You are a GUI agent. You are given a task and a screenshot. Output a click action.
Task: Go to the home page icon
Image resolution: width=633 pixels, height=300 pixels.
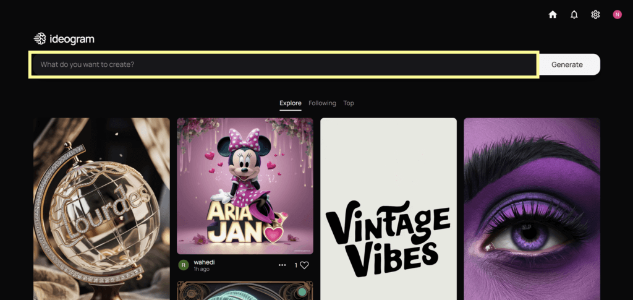pyautogui.click(x=553, y=14)
